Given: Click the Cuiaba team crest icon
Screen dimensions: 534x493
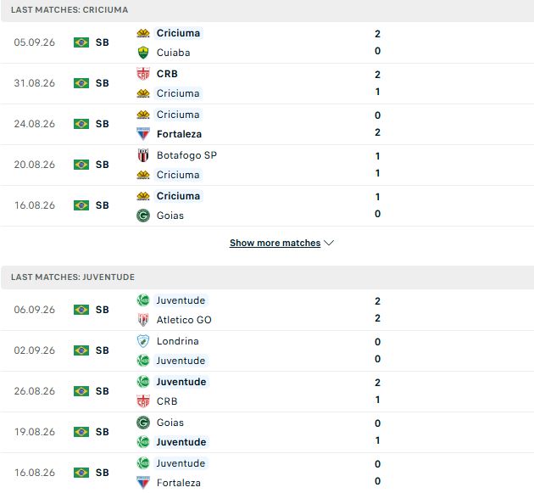Looking at the screenshot, I should coord(143,53).
